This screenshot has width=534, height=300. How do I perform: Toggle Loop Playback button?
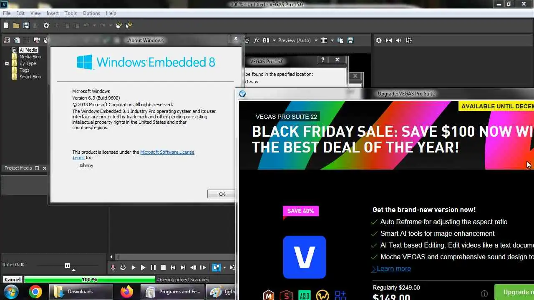click(123, 267)
